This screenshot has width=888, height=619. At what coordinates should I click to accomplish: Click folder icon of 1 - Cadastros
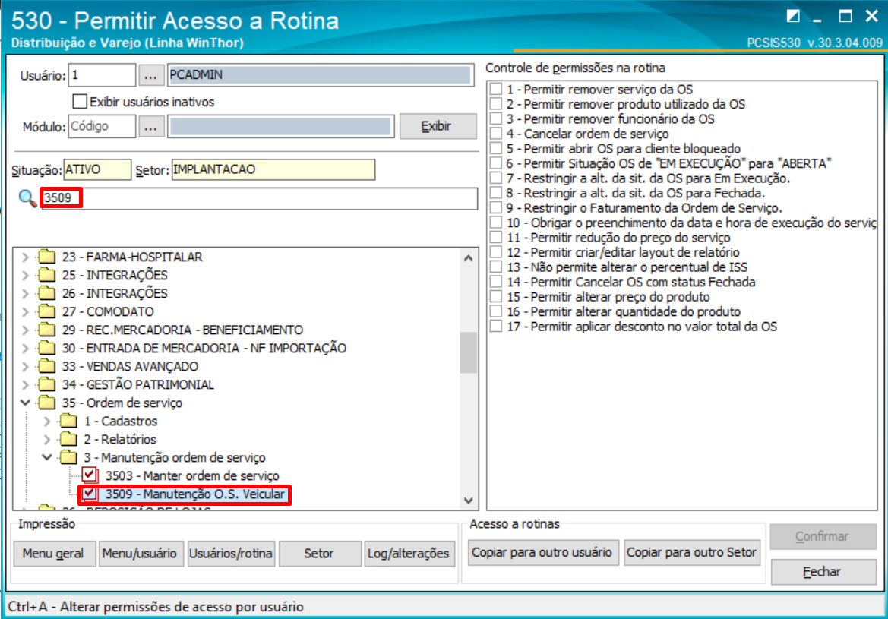click(x=68, y=421)
